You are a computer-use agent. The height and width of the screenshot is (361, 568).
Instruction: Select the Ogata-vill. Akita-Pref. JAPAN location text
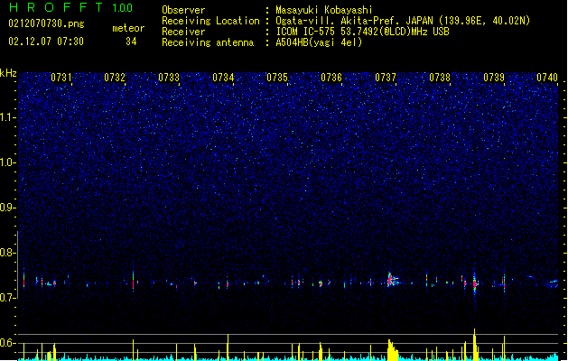tap(403, 21)
